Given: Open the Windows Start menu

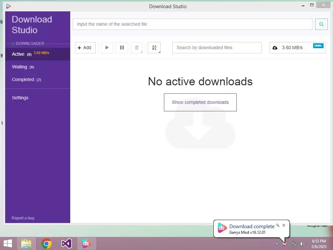Looking at the screenshot, I should (x=8, y=243).
